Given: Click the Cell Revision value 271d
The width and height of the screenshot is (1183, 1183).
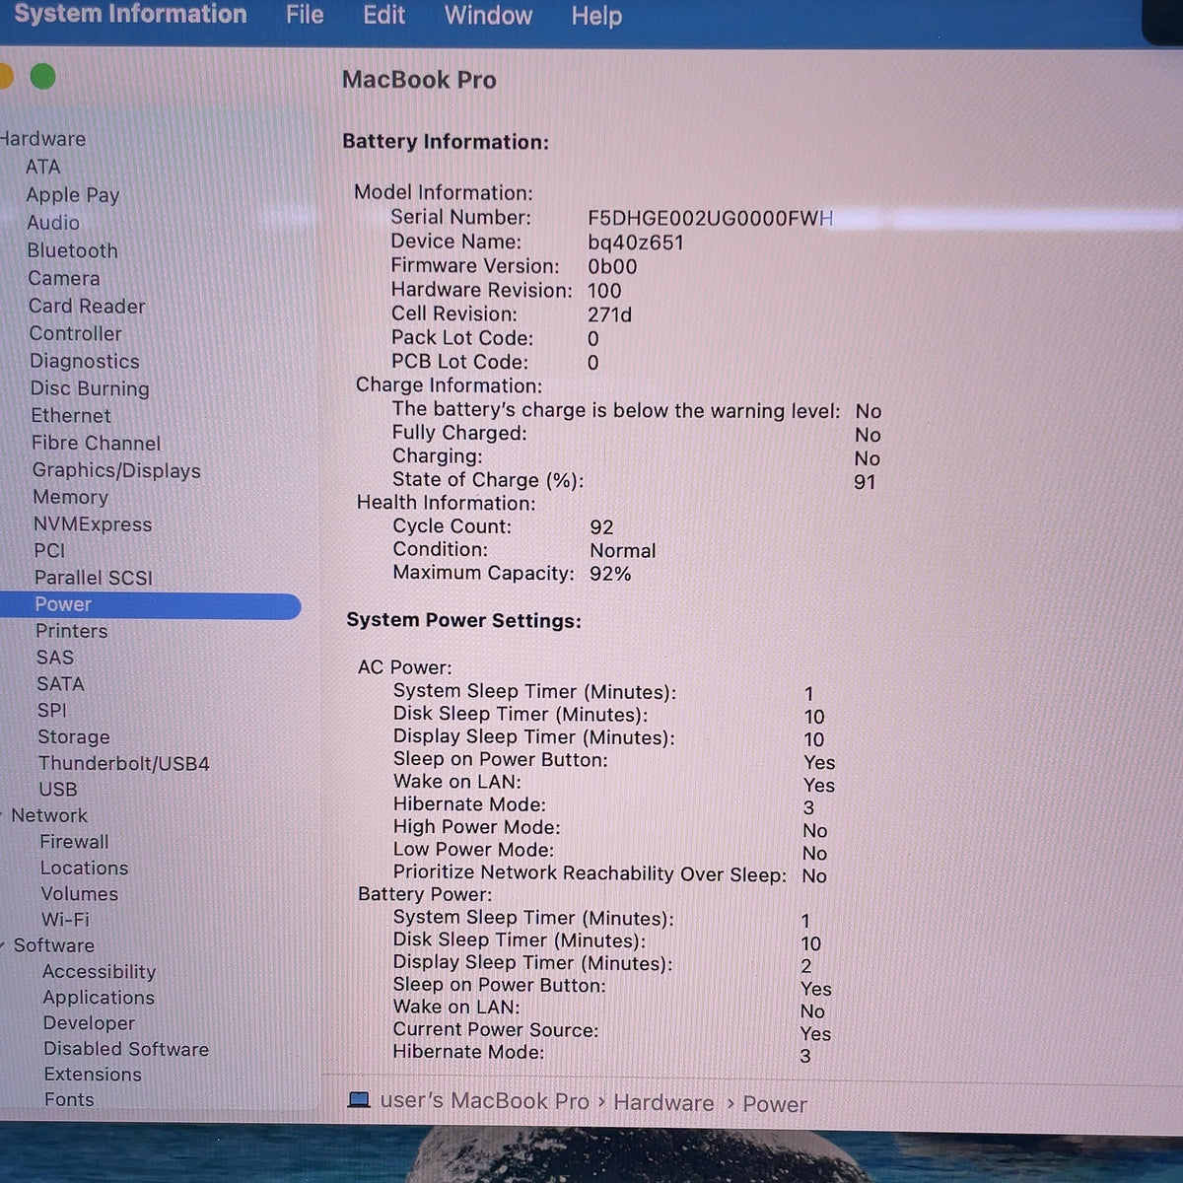Looking at the screenshot, I should tap(610, 314).
